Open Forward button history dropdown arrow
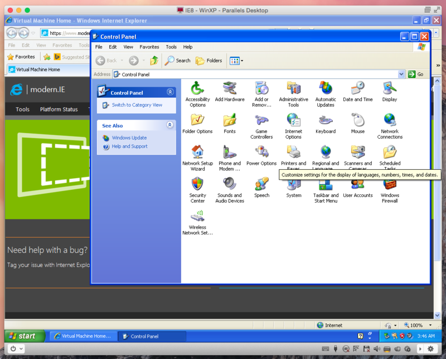This screenshot has height=359, width=446. point(144,61)
